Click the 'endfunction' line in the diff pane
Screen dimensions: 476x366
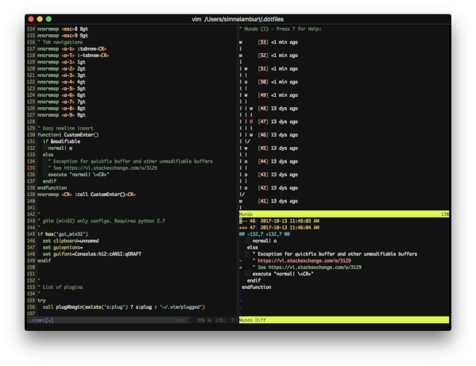[x=257, y=287]
